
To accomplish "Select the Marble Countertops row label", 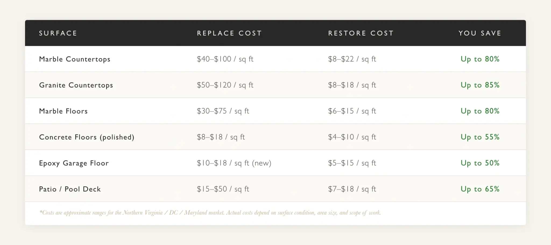I will point(75,59).
